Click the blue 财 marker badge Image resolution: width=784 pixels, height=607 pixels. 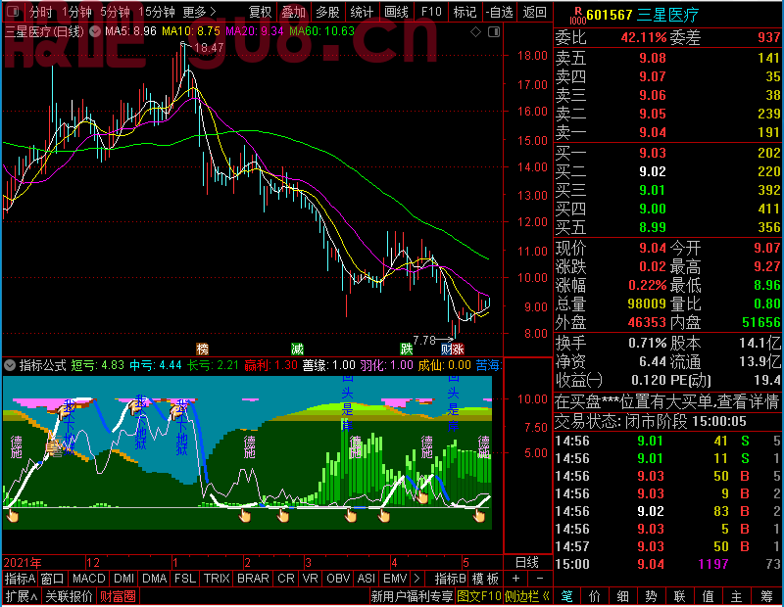(x=447, y=349)
